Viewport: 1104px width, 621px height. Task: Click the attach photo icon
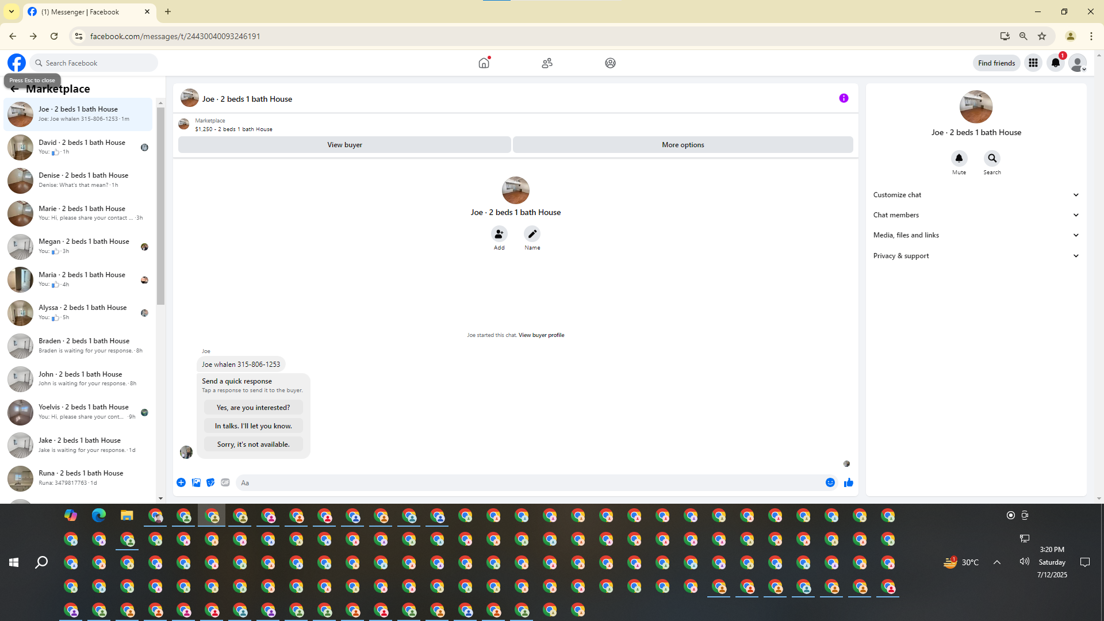click(196, 483)
